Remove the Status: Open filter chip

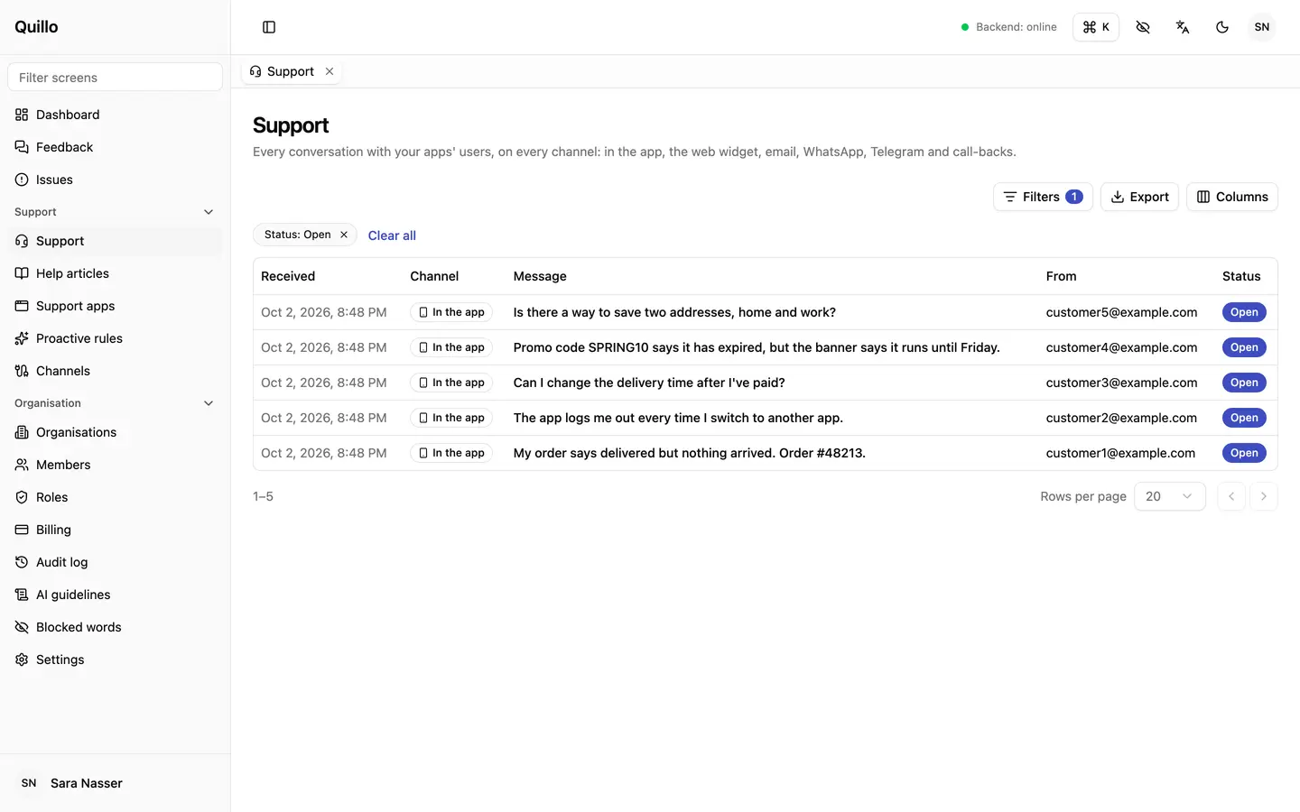tap(344, 235)
